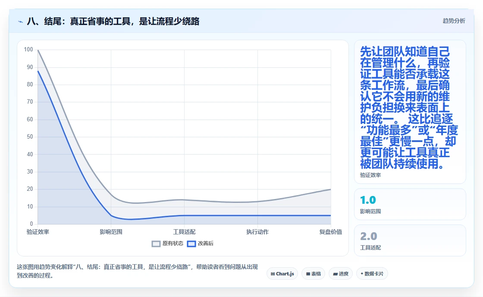483x297 pixels.
Task: Click the gray line start point at 验证效率
Action: pyautogui.click(x=38, y=50)
